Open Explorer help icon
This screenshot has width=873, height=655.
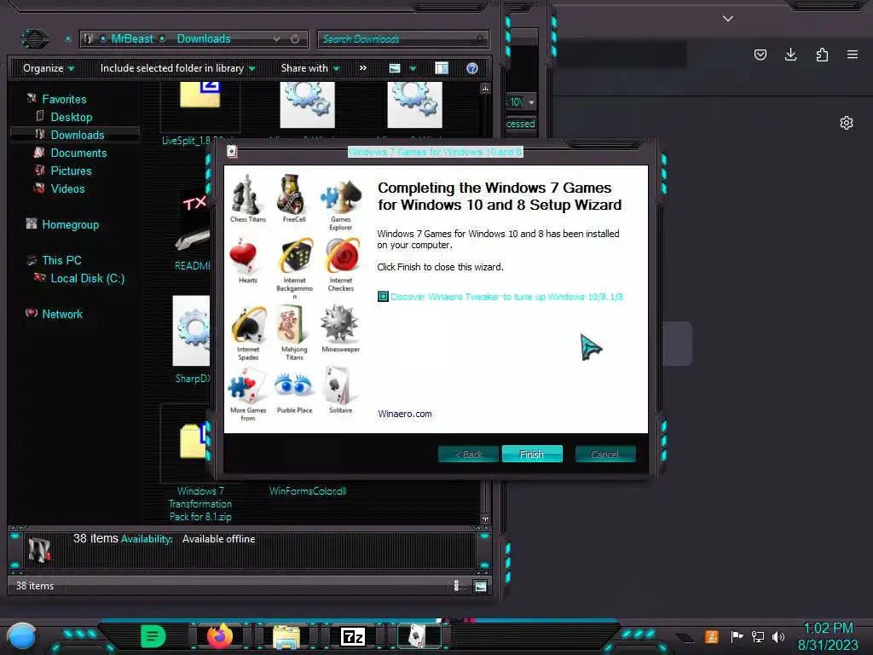(472, 68)
